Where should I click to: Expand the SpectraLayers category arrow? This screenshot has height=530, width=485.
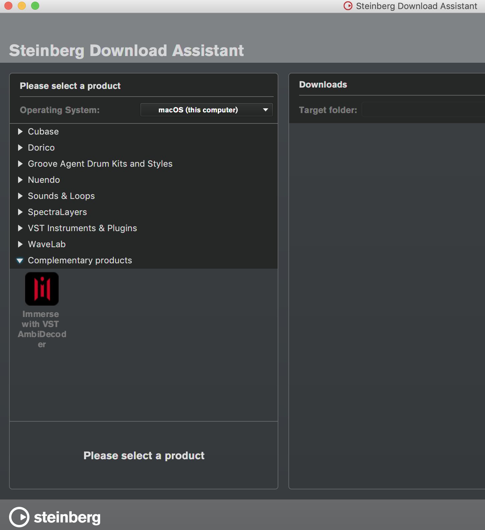pos(20,212)
